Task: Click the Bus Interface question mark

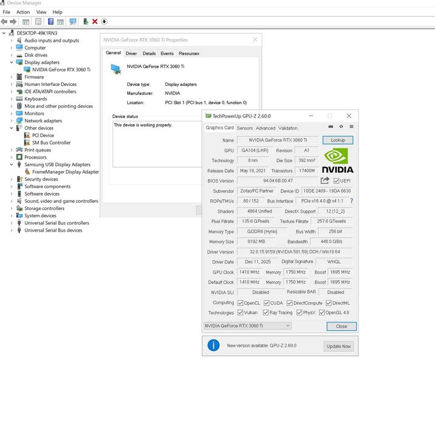Action: click(x=351, y=201)
